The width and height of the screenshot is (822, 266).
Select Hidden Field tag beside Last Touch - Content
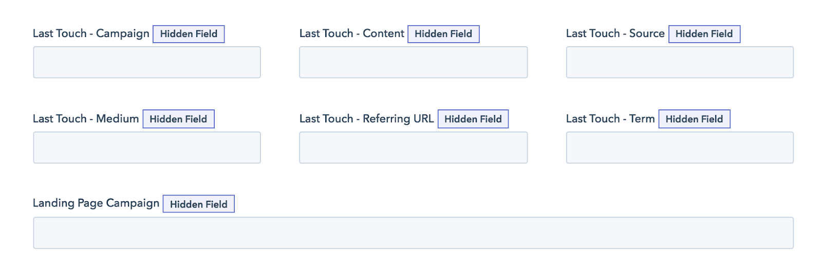443,34
